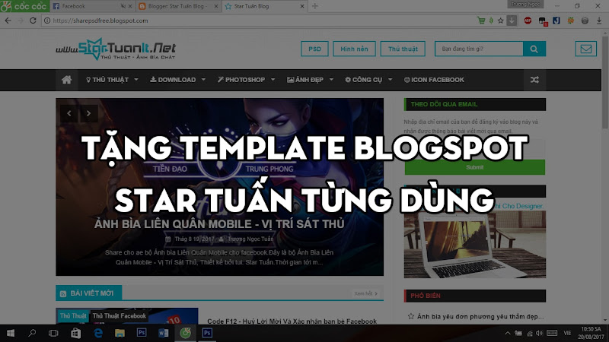Open Xem hết link in Bài viết mới
609x342 pixels.
point(365,293)
